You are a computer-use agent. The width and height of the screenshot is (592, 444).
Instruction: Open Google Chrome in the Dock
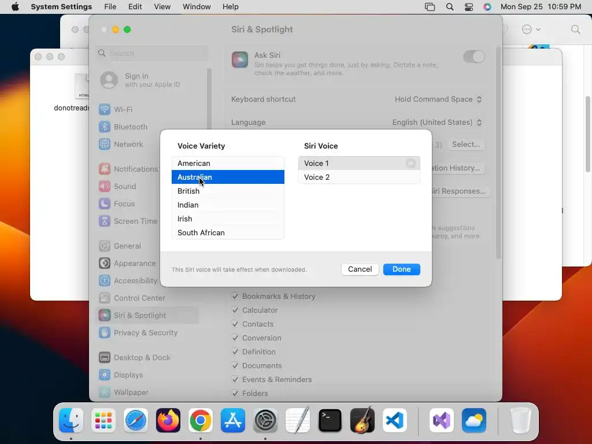(x=201, y=420)
